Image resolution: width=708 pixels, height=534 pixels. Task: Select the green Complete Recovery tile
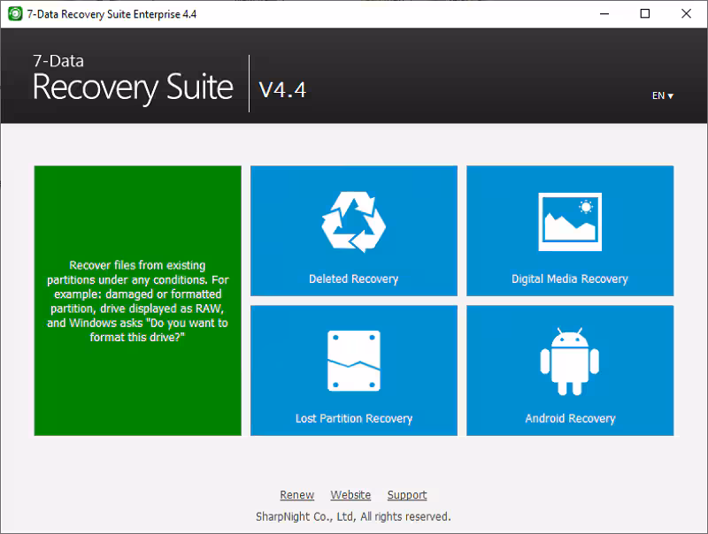coord(138,301)
